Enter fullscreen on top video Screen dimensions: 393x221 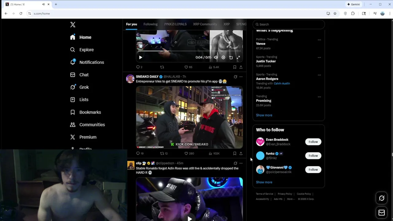(238, 57)
